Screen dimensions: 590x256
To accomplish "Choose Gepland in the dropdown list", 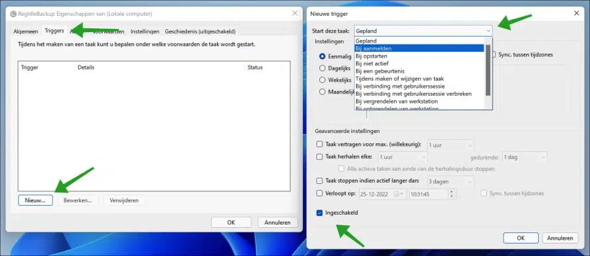I will coord(419,41).
